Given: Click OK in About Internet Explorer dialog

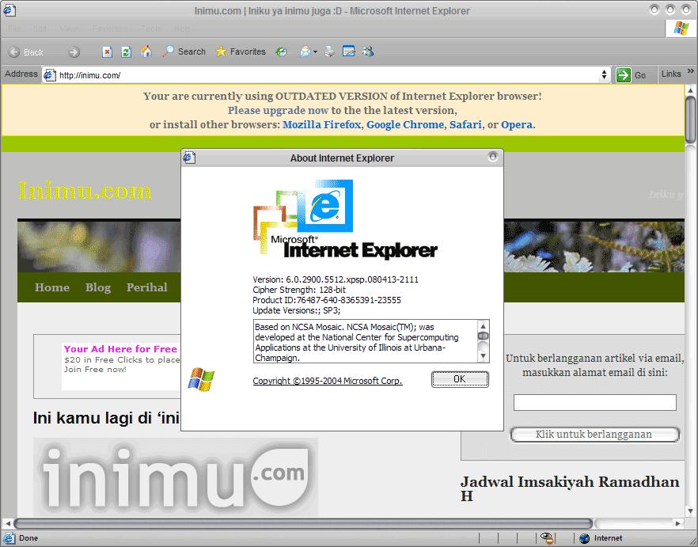Looking at the screenshot, I should 460,379.
